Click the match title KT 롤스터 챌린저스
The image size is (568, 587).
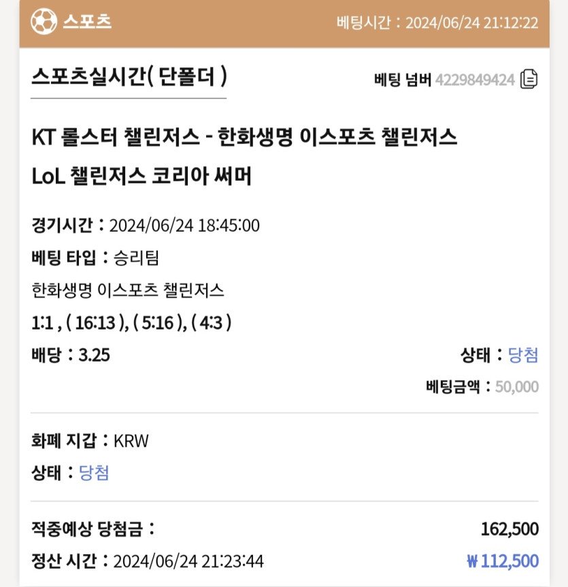coord(116,137)
